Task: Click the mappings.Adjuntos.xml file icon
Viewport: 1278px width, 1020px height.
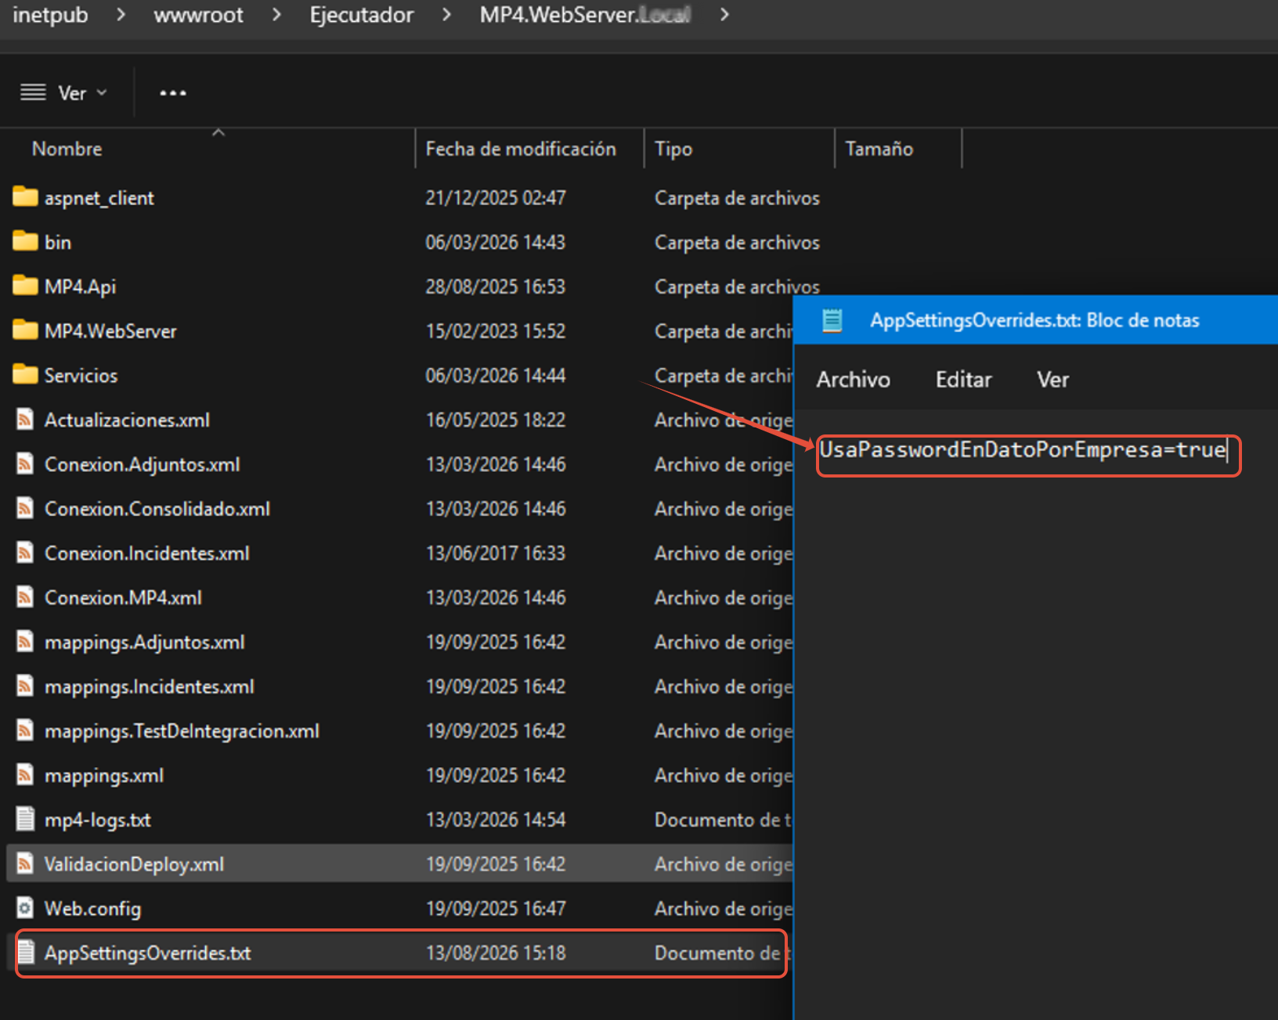Action: [25, 642]
